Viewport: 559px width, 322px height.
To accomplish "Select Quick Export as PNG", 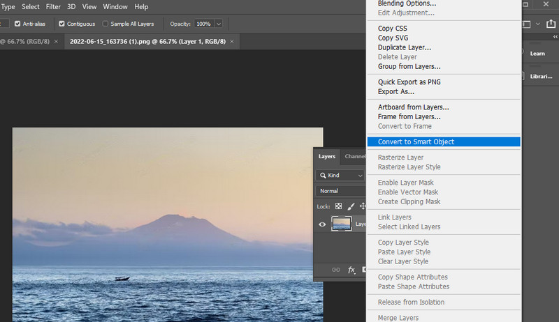I will coord(409,82).
